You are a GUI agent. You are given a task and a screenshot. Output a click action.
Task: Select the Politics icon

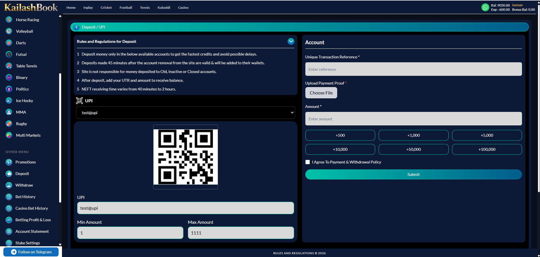(9, 89)
